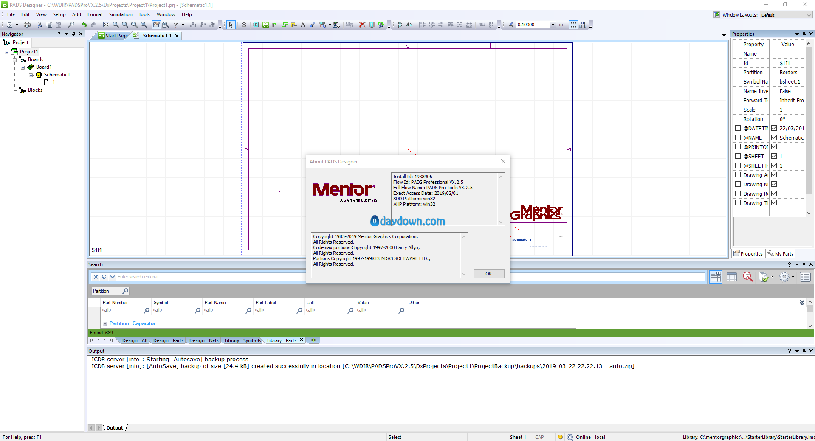Image resolution: width=815 pixels, height=441 pixels.
Task: Collapse the Schematic1 tree node
Action: 31,75
